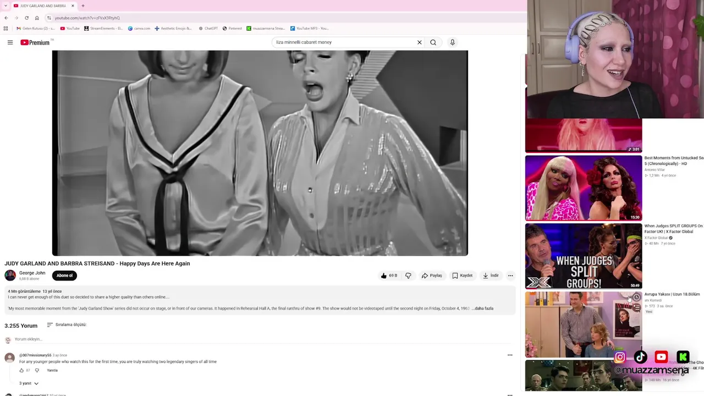Screen dimensions: 704x396
Task: Open @007missionary55 commenter avatar
Action: tap(9, 358)
